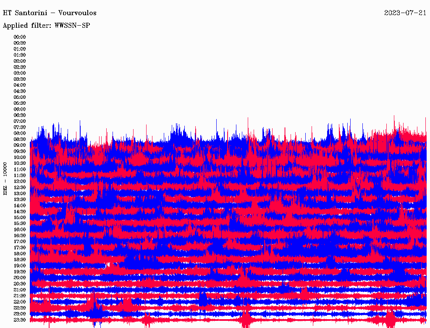The width and height of the screenshot is (430, 328).
Task: Select the 17:00 time label
Action: [20, 242]
